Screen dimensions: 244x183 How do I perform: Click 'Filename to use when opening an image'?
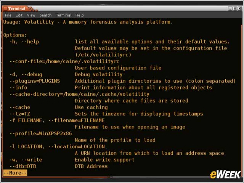point(130,127)
